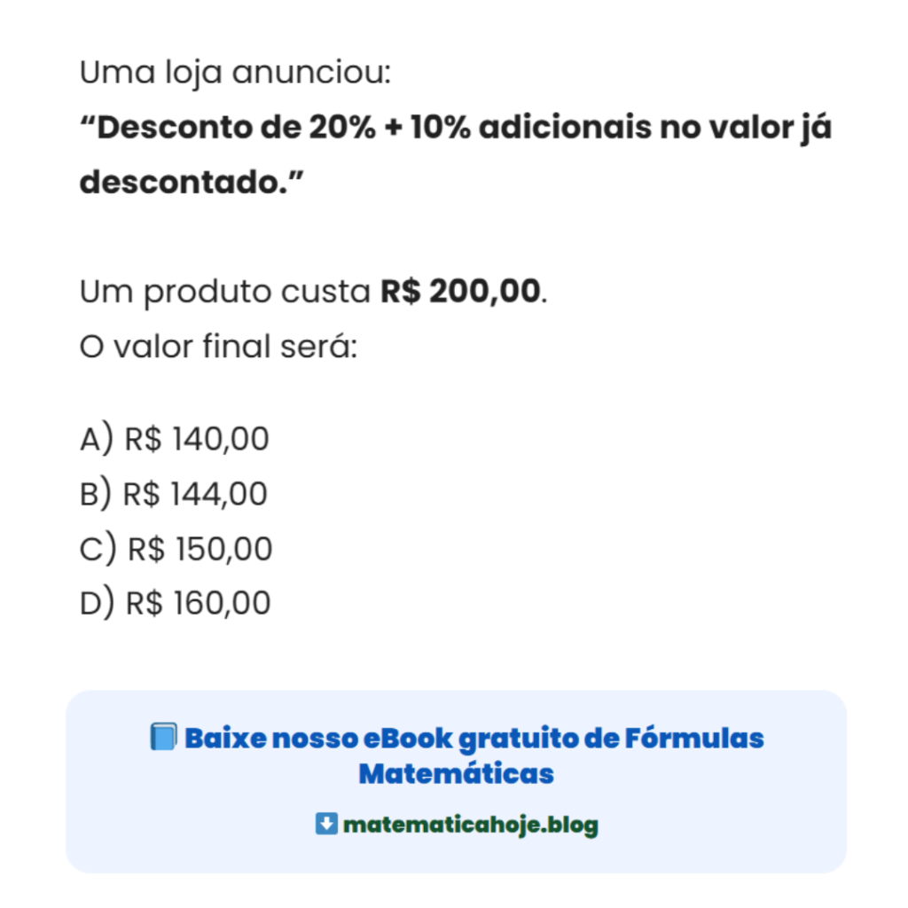The image size is (908, 908).
Task: Choose answer B) R$ 144,00
Action: (x=174, y=494)
